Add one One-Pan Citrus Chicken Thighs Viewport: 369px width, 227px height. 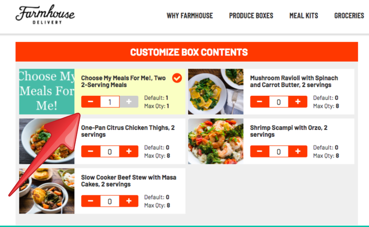pos(129,151)
